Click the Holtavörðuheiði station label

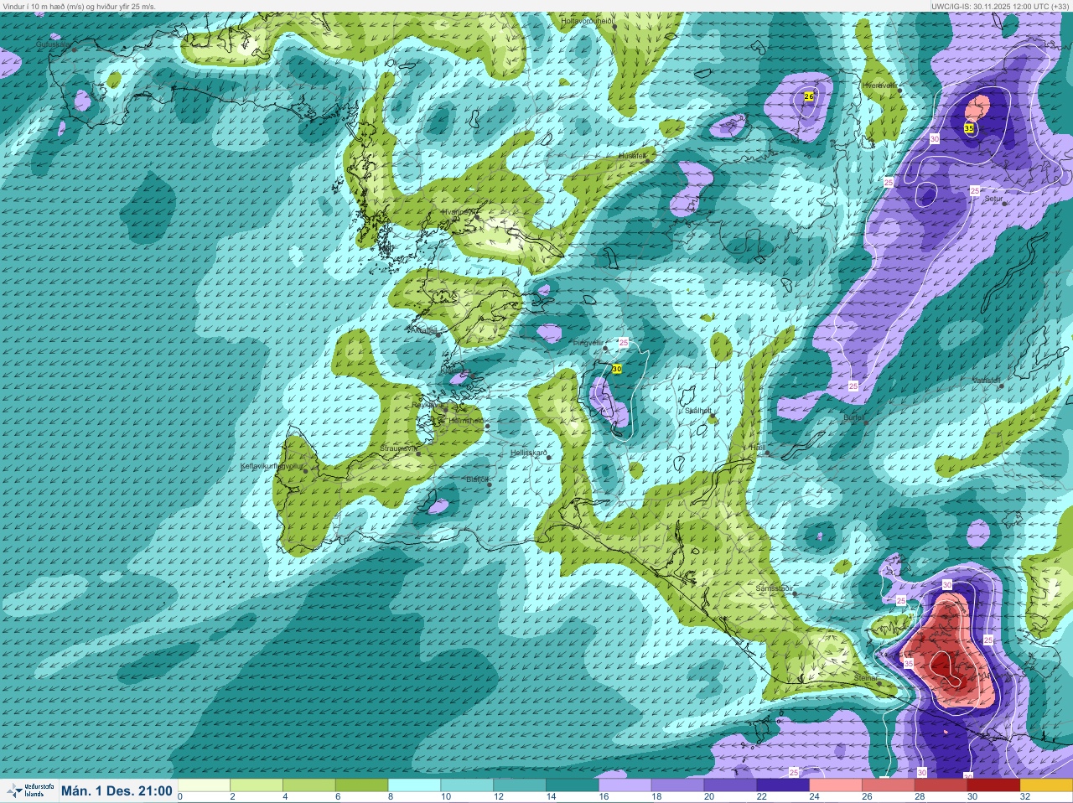(588, 20)
